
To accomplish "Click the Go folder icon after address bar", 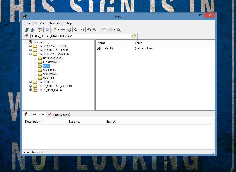I will pyautogui.click(x=134, y=36).
